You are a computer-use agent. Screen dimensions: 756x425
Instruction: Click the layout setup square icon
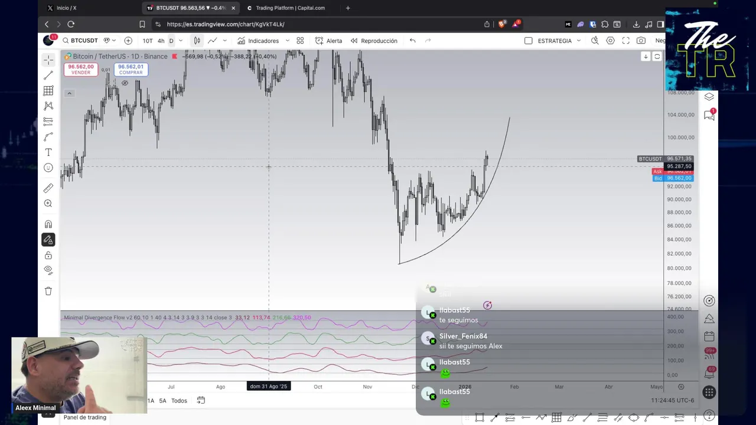tap(529, 41)
